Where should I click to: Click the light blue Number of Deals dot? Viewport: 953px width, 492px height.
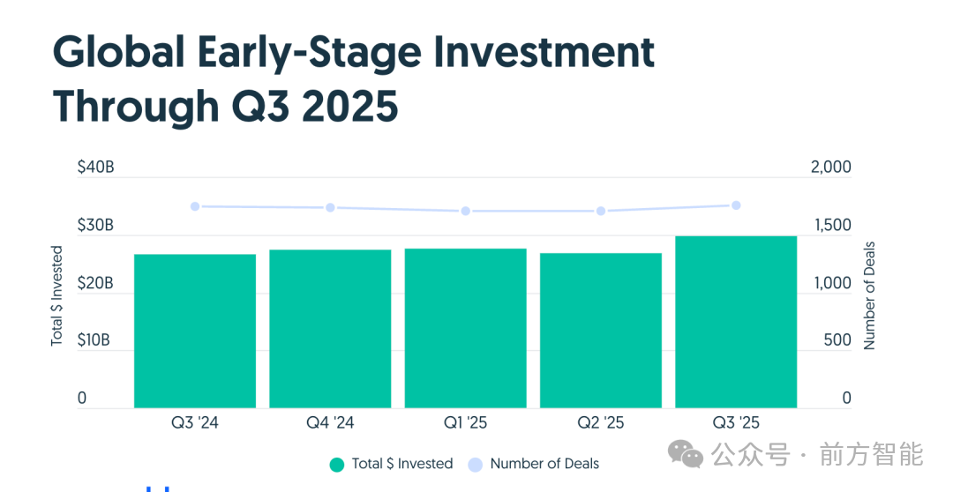click(x=476, y=465)
